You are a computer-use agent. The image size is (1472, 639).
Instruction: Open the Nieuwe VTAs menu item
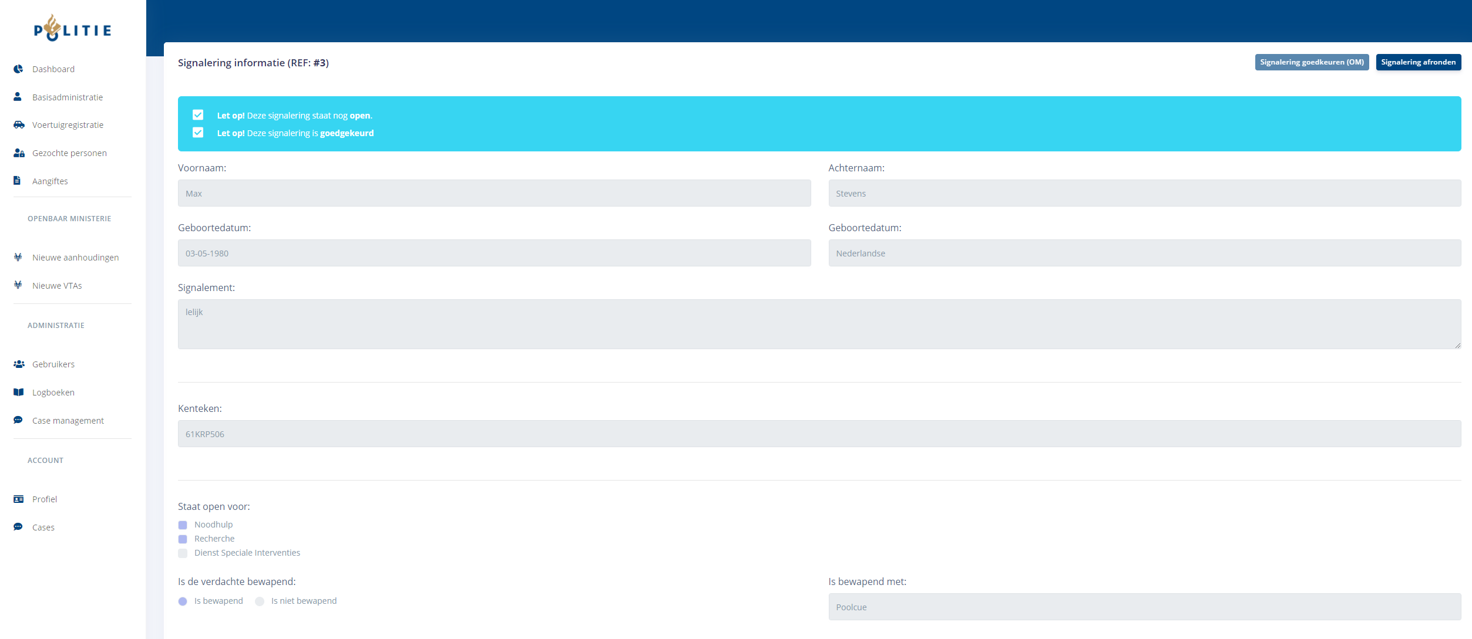coord(57,286)
